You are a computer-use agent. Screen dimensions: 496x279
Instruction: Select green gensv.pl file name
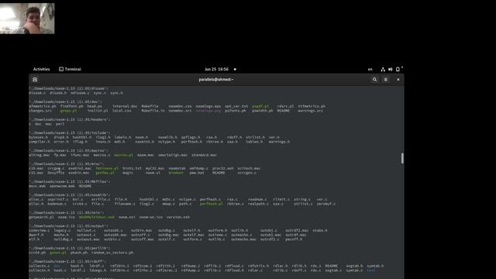pyautogui.click(x=58, y=253)
